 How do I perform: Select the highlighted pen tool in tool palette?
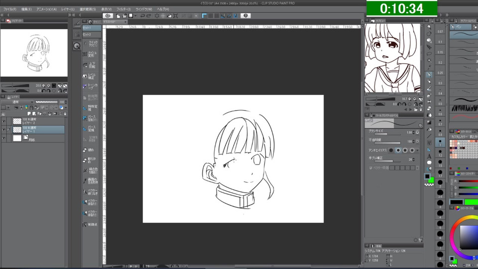tap(429, 75)
